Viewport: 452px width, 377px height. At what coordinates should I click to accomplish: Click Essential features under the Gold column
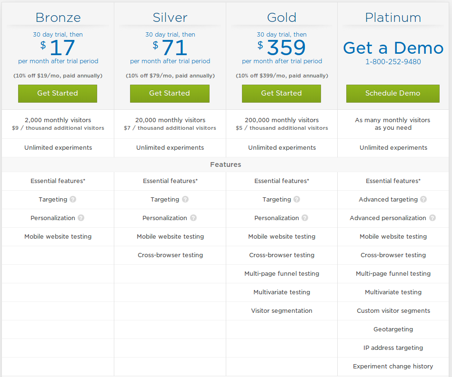pos(281,181)
